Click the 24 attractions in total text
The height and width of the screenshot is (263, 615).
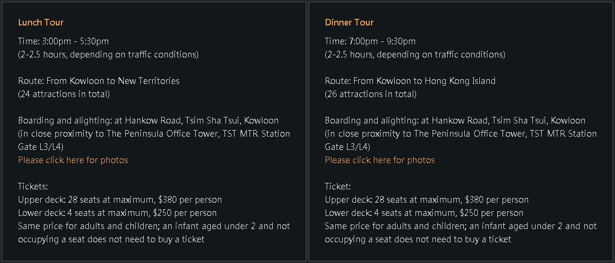tap(64, 94)
